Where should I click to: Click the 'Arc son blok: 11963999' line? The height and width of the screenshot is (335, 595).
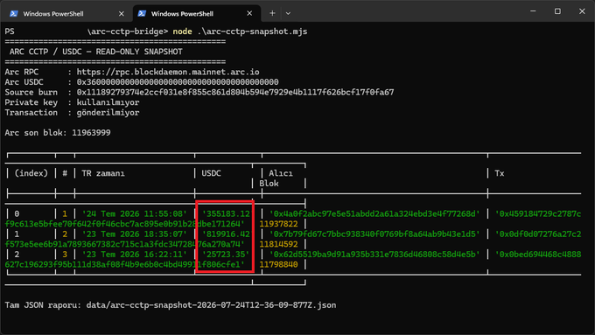tap(58, 133)
